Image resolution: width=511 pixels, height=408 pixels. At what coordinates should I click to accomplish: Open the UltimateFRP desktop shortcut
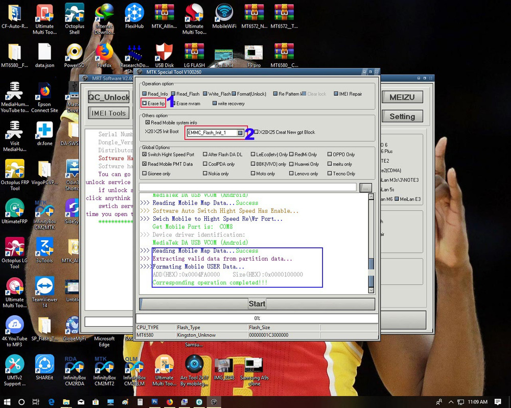coord(15,212)
